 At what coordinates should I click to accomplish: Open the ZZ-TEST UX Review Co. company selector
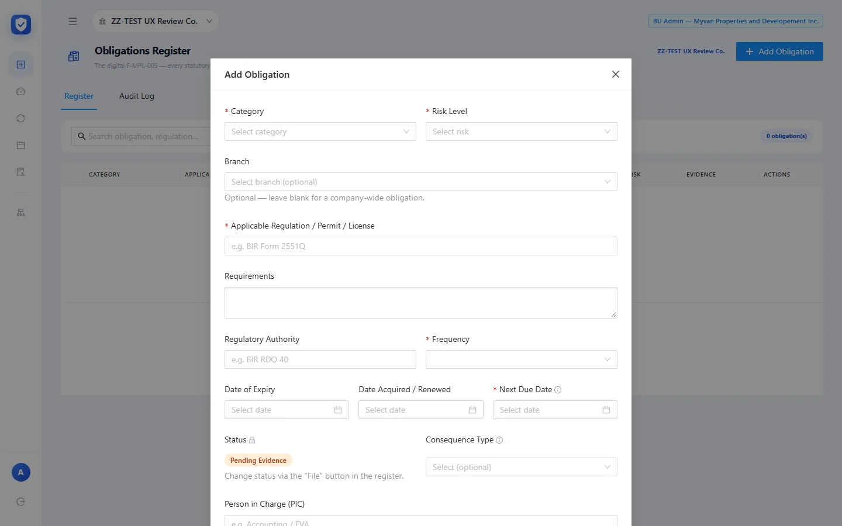156,21
